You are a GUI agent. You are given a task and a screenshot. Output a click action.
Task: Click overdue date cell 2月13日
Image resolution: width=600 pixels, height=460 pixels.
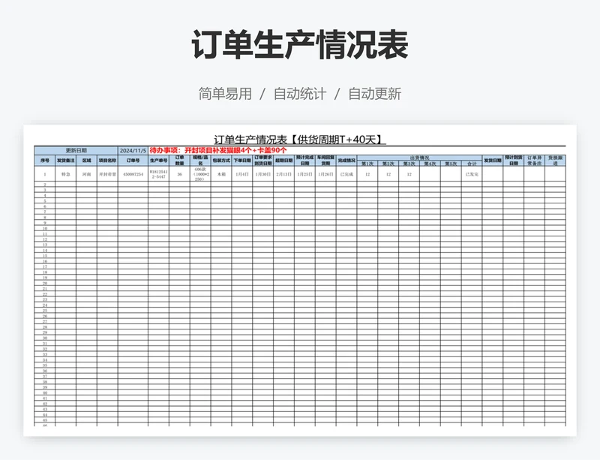284,174
